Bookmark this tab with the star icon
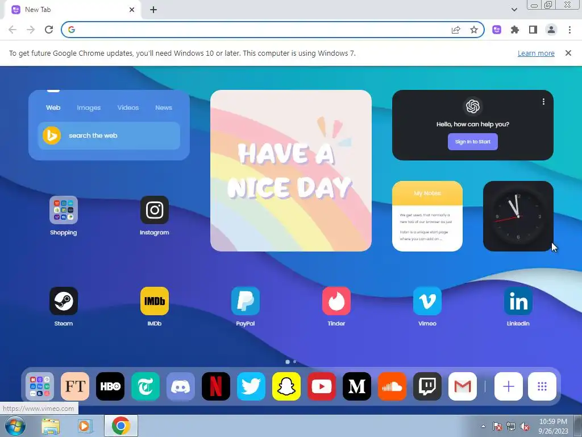 (474, 30)
